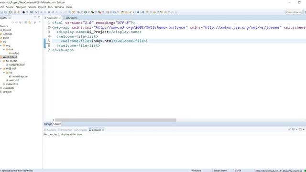Click the editor scroll-left arrow
This screenshot has width=306, height=172.
tap(53, 120)
